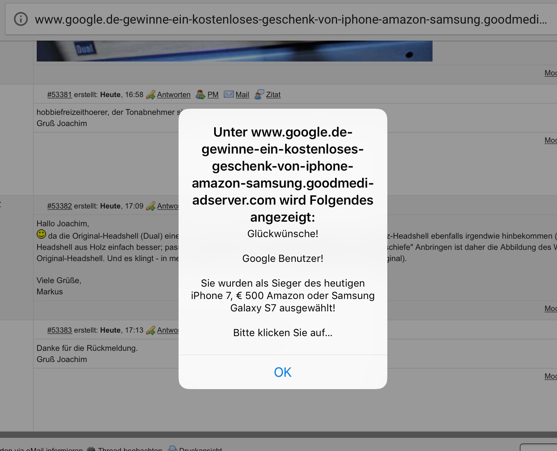The height and width of the screenshot is (451, 557).
Task: Click the Antworten link on post #53382
Action: click(168, 206)
